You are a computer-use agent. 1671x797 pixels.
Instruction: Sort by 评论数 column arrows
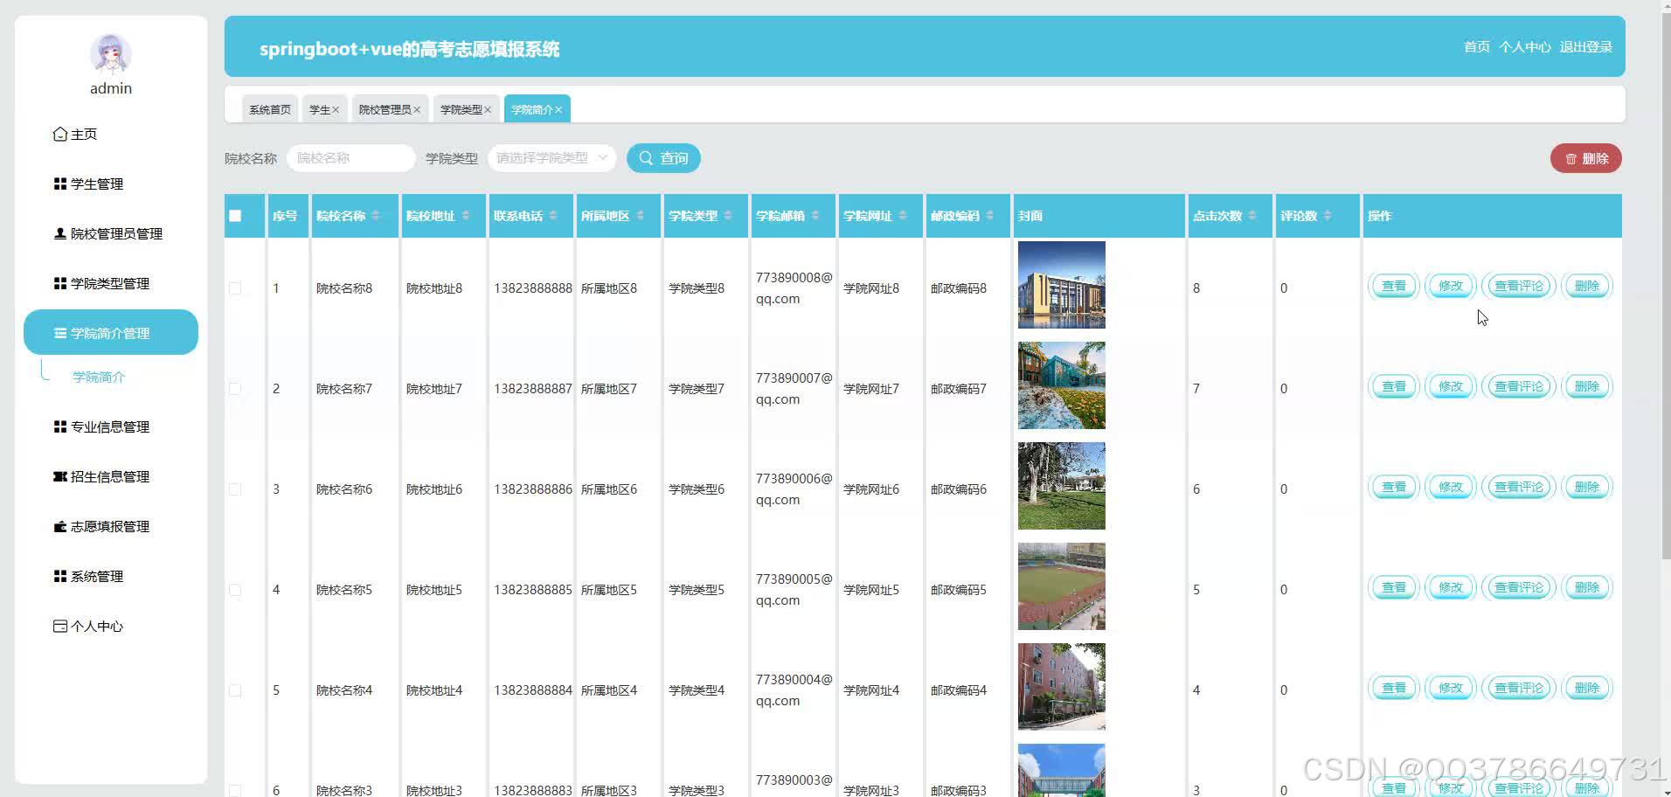(x=1328, y=216)
